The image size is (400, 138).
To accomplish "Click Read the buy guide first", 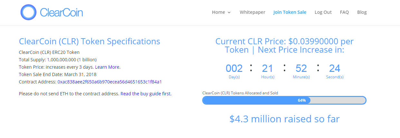I will [146, 94].
